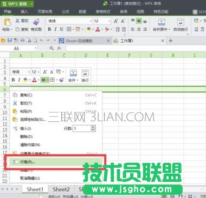
Task: Click the mini toolbar Wrap (换行) icon
Action: (x=85, y=73)
